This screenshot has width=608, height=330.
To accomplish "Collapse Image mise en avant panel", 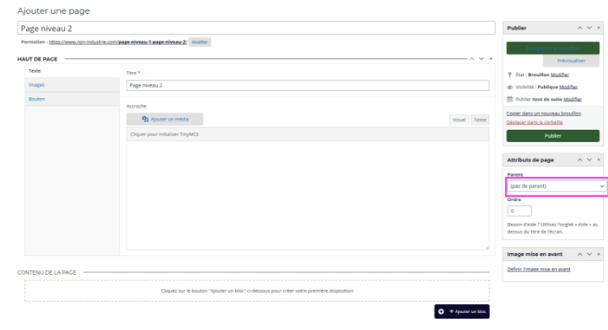I will pyautogui.click(x=599, y=255).
